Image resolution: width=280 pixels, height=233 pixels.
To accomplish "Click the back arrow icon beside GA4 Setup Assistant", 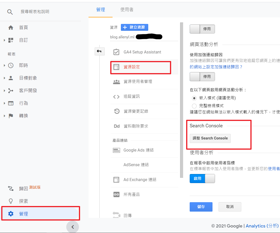I will [99, 51].
